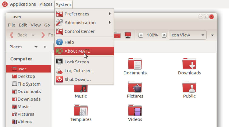Click the Shut Down power icon
This screenshot has height=127, width=229.
point(60,79)
